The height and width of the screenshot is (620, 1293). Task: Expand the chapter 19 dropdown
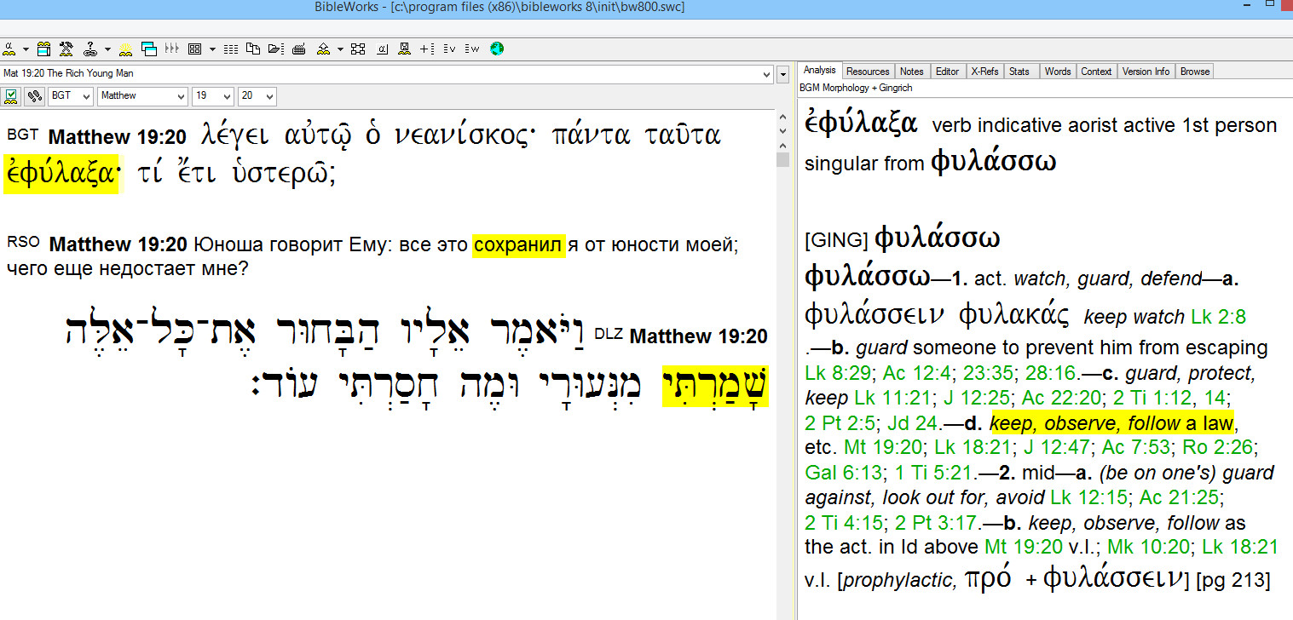(212, 96)
